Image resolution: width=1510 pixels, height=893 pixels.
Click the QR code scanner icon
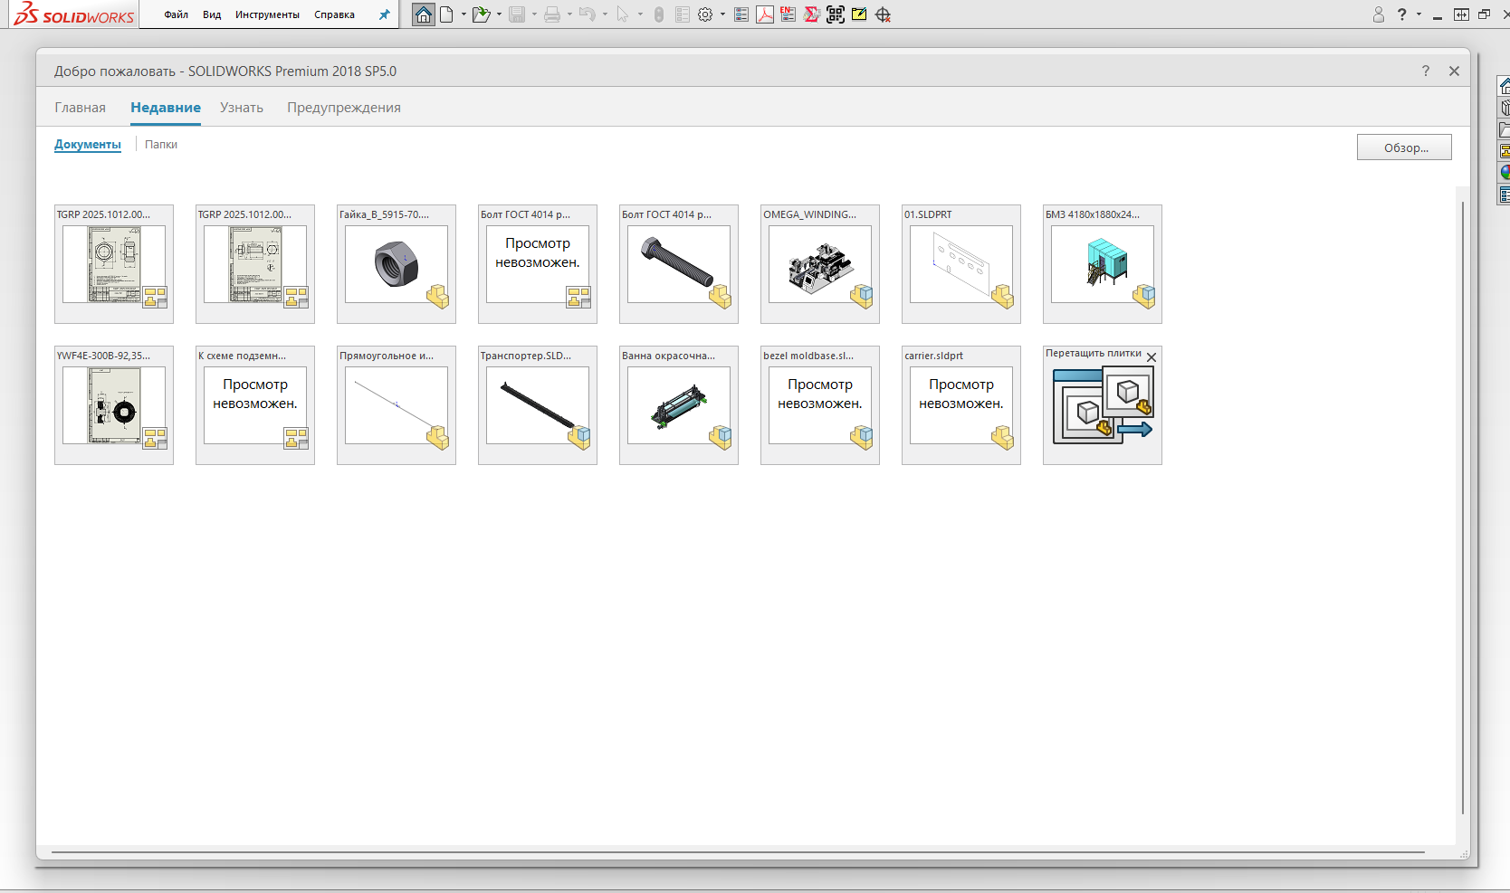click(835, 14)
